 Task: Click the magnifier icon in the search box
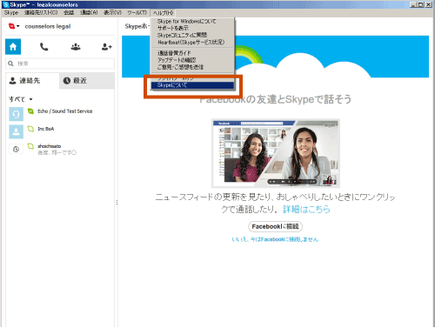[x=10, y=64]
